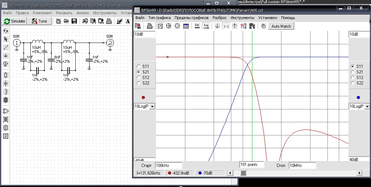Click the Tune button
This screenshot has height=187, width=371.
click(x=39, y=21)
